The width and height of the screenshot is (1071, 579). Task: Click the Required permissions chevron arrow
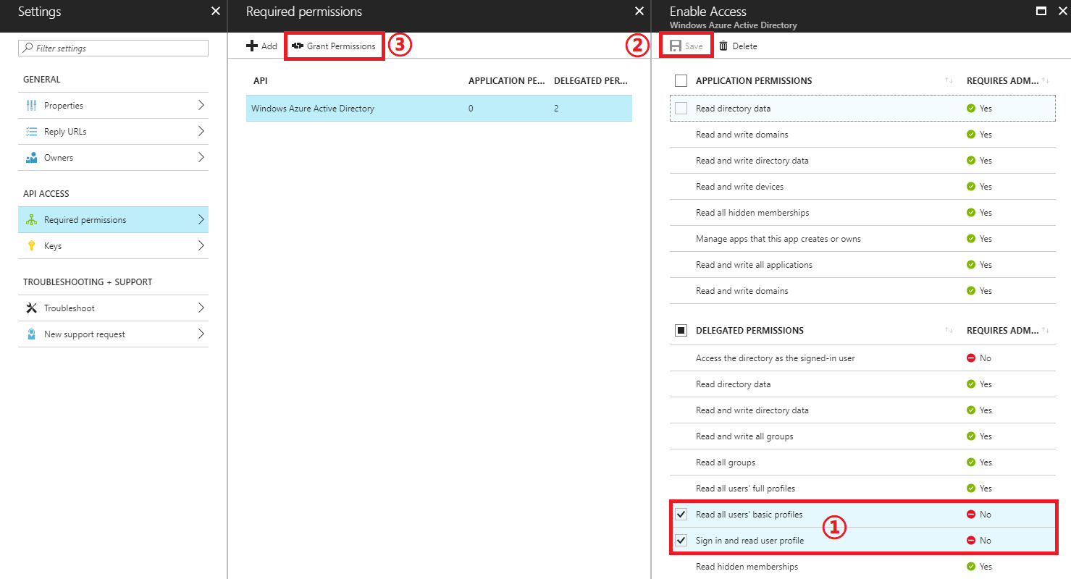[x=201, y=220]
